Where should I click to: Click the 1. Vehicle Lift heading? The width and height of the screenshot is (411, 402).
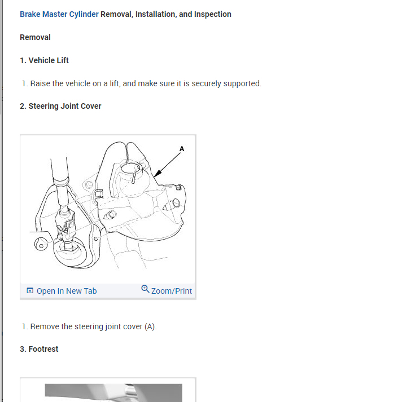pos(44,60)
